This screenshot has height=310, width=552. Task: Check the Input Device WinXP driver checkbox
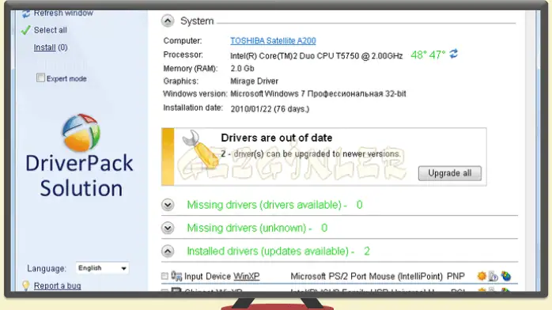[x=164, y=276]
